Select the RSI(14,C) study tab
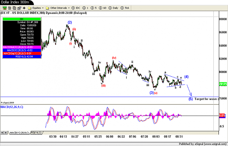The width and height of the screenshot is (228, 146). (x=36, y=133)
